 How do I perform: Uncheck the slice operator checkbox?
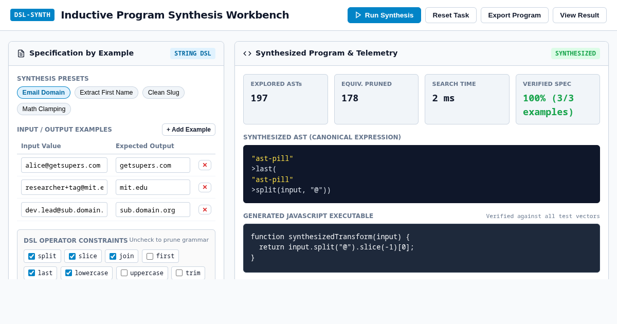pos(72,256)
